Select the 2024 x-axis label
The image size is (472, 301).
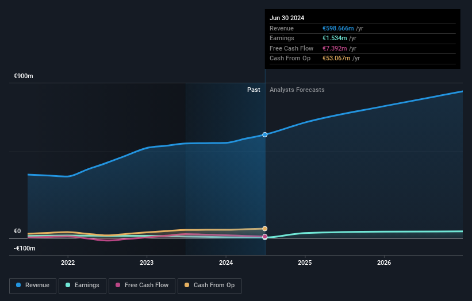point(226,263)
